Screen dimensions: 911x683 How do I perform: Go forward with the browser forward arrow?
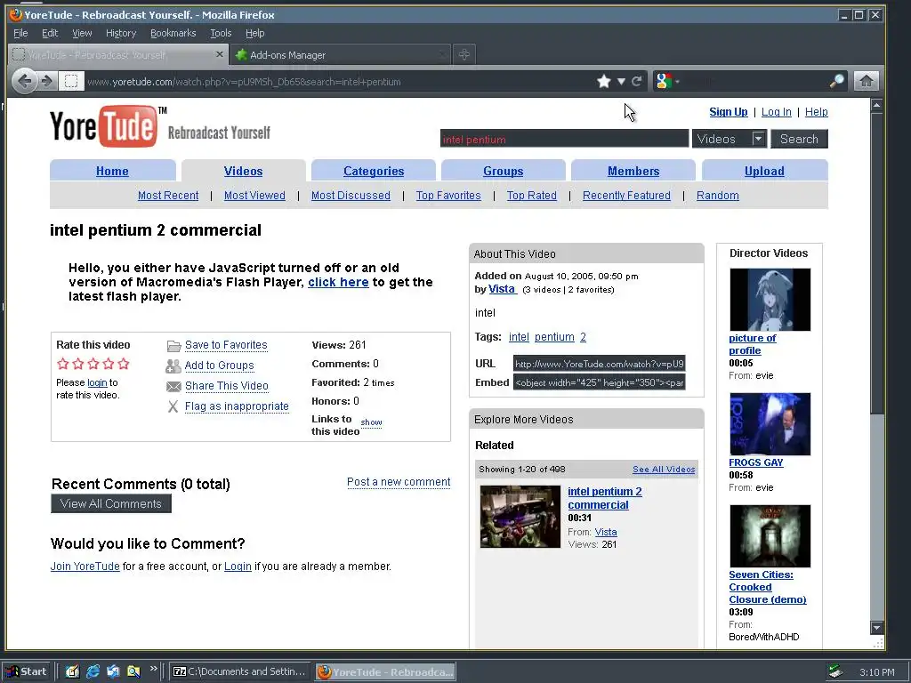(47, 81)
